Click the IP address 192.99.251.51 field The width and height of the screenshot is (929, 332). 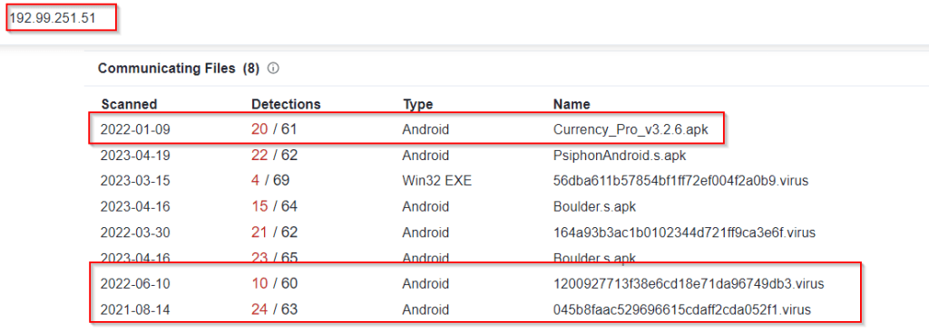point(62,19)
